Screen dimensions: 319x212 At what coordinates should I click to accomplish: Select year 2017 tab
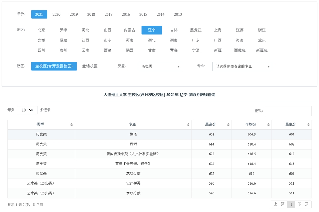pyautogui.click(x=108, y=14)
